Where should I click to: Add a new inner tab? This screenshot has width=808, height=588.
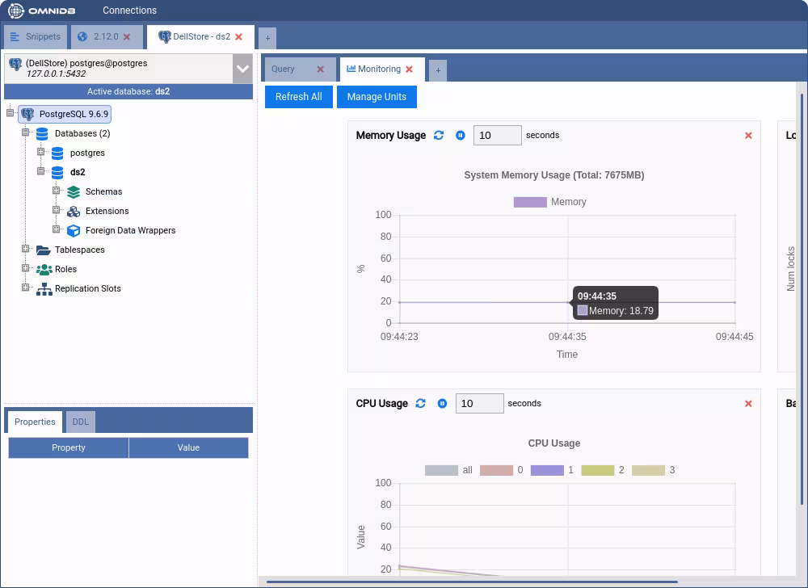438,70
